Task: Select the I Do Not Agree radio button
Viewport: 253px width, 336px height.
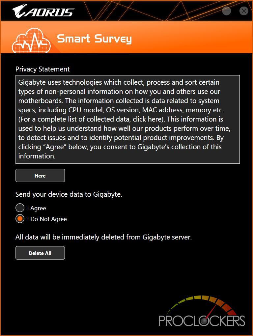Action: (x=20, y=219)
